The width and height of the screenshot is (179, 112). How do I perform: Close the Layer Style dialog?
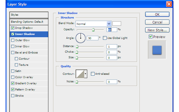tap(169, 4)
